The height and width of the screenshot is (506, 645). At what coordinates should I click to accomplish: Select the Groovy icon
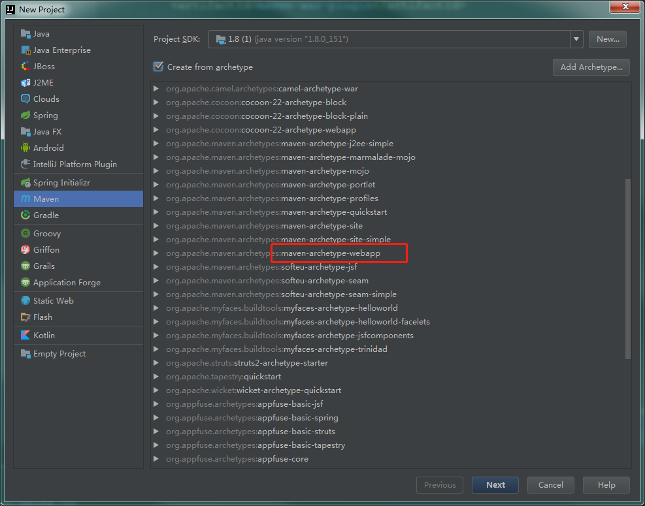[x=25, y=234]
